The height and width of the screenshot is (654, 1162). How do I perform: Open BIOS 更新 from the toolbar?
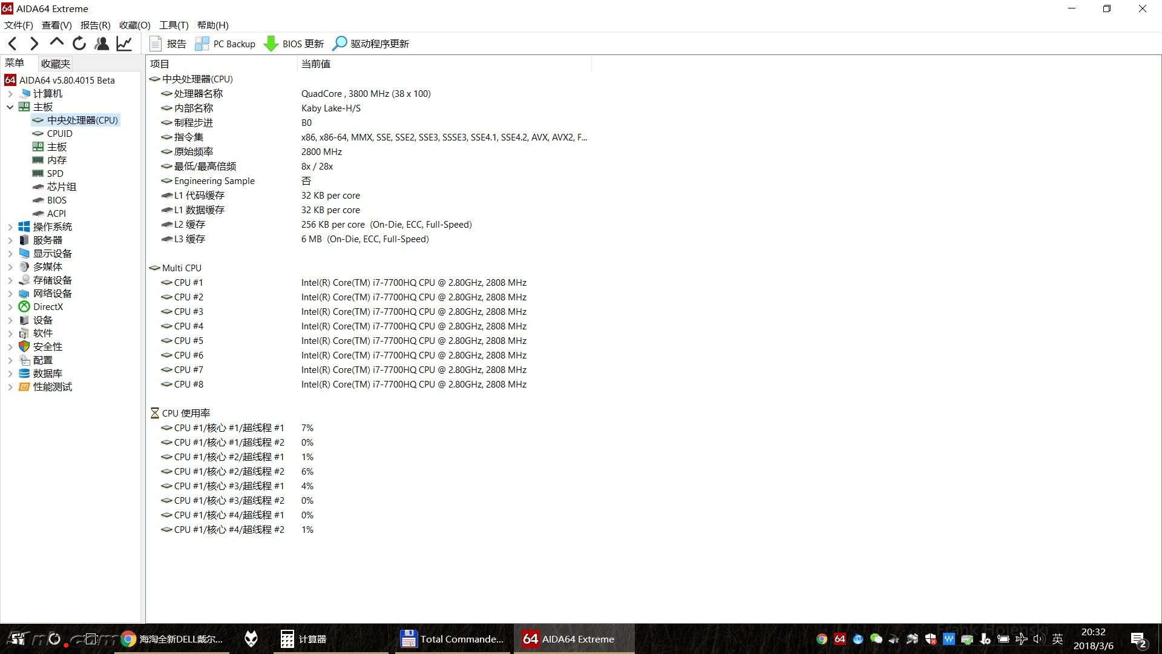point(294,44)
